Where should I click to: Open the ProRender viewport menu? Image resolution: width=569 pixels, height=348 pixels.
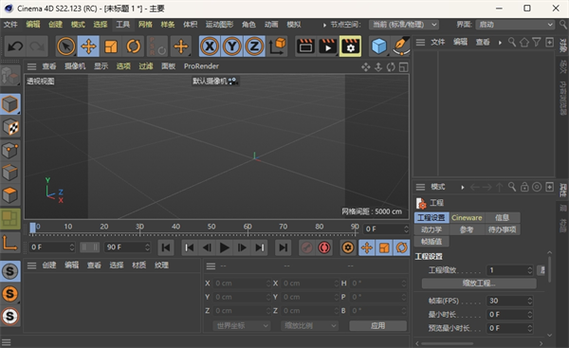(x=201, y=66)
